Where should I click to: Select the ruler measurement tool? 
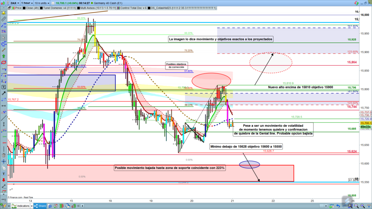pos(4,19)
